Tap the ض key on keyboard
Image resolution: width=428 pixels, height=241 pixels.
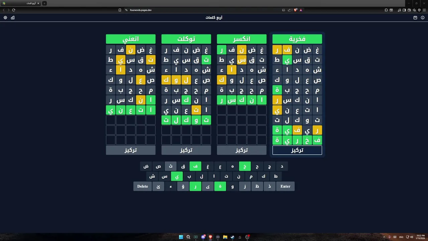(146, 166)
